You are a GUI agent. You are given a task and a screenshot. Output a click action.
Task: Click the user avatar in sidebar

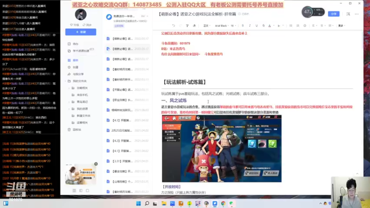click(80, 14)
